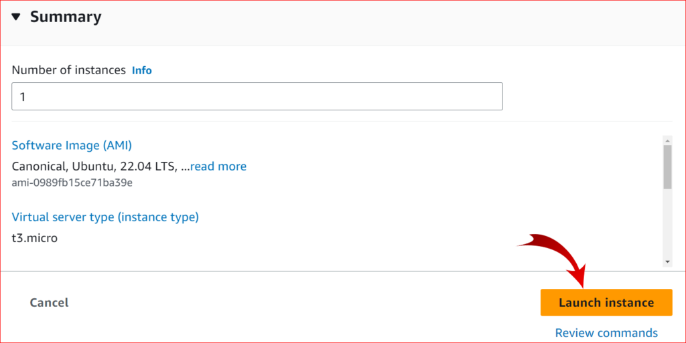The height and width of the screenshot is (343, 686).
Task: Cancel the instance launch
Action: coord(49,302)
